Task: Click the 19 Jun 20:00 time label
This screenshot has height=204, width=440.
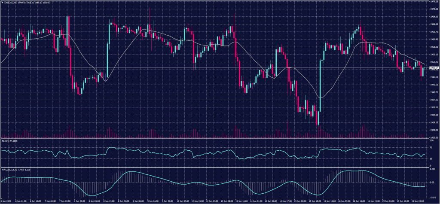Action: [x=418, y=201]
